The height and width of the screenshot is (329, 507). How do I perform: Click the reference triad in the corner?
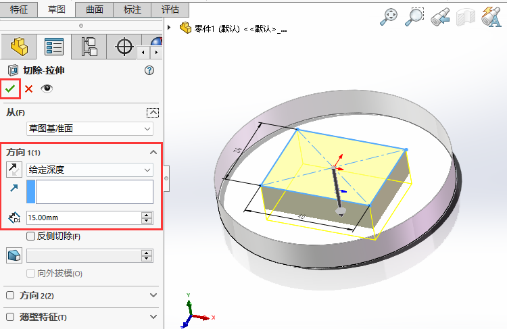pos(196,311)
